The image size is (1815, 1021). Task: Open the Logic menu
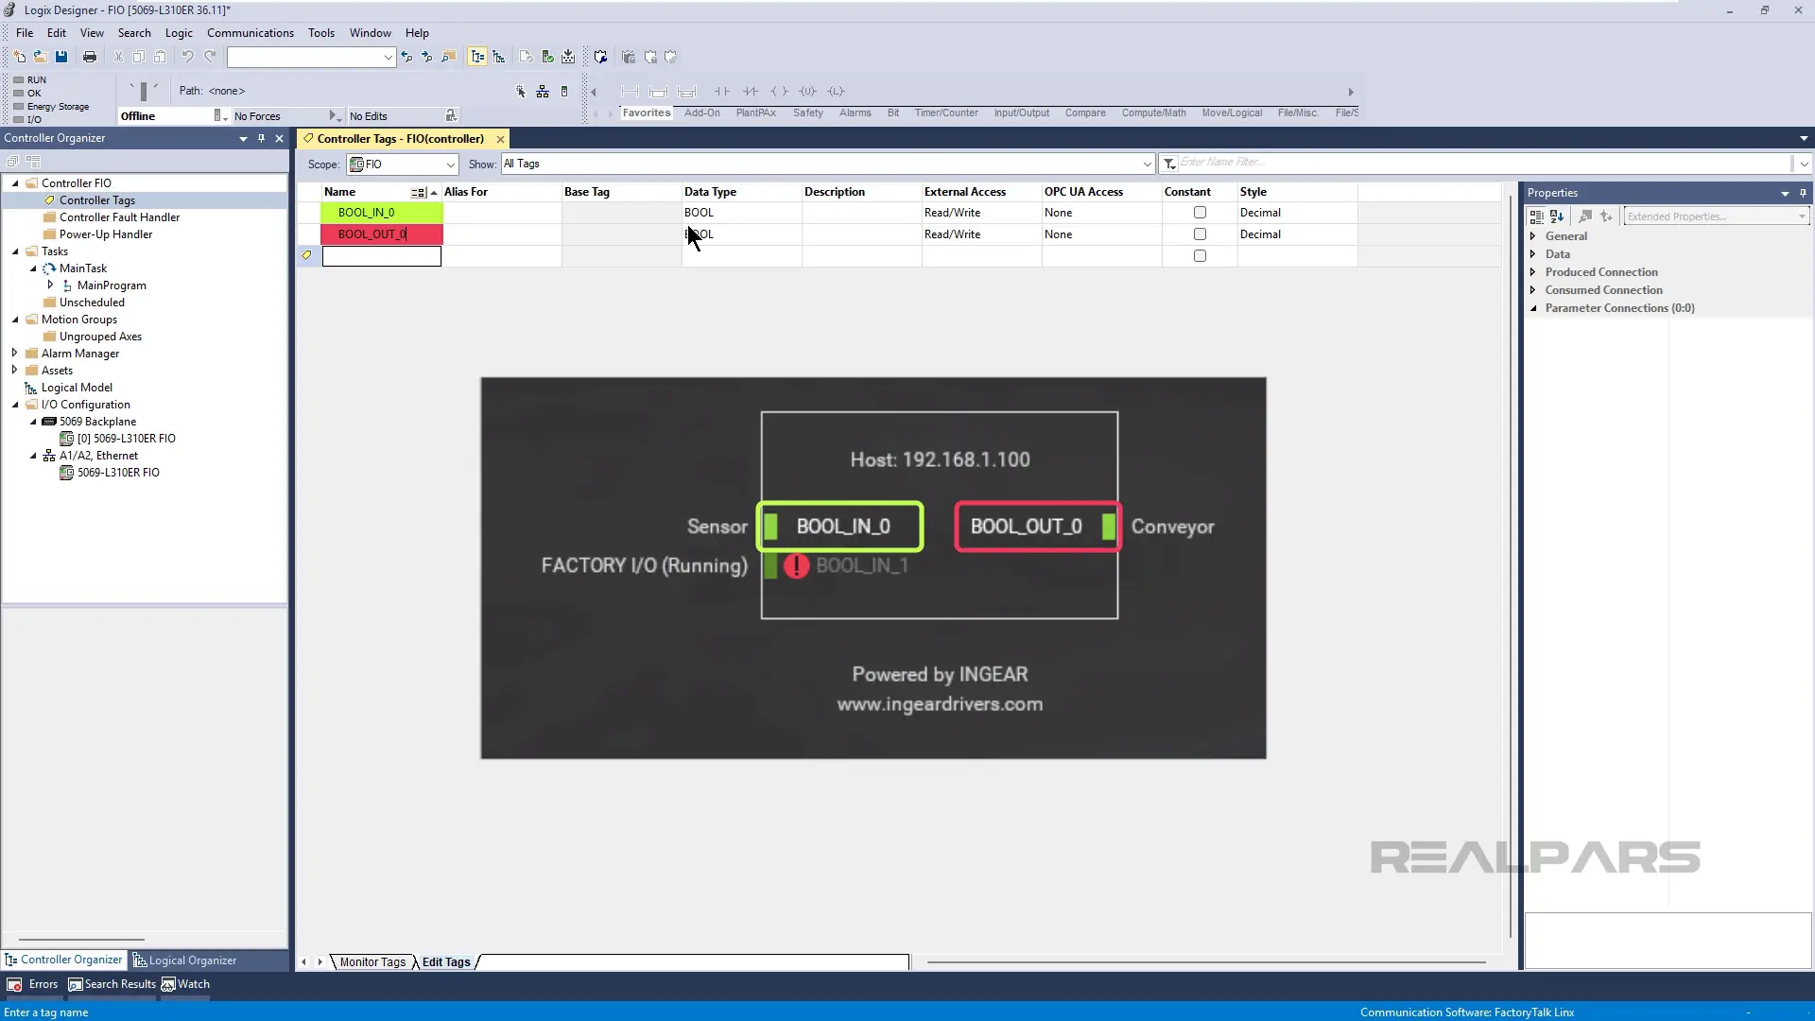pyautogui.click(x=179, y=32)
